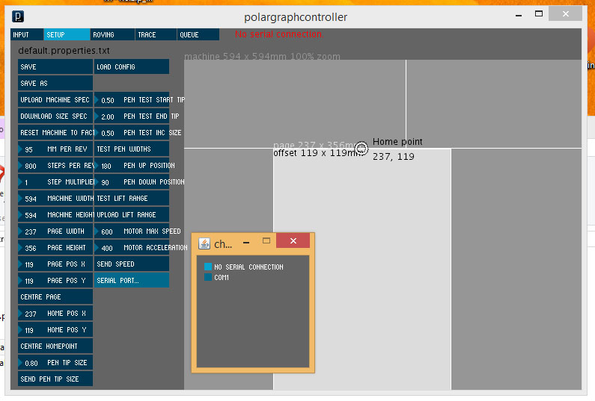Screen dimensions: 595x401
Task: Select the STEP MULTIPLIER number field
Action: click(55, 181)
